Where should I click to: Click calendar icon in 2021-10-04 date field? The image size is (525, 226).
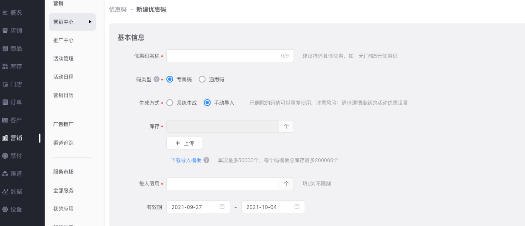click(x=297, y=206)
